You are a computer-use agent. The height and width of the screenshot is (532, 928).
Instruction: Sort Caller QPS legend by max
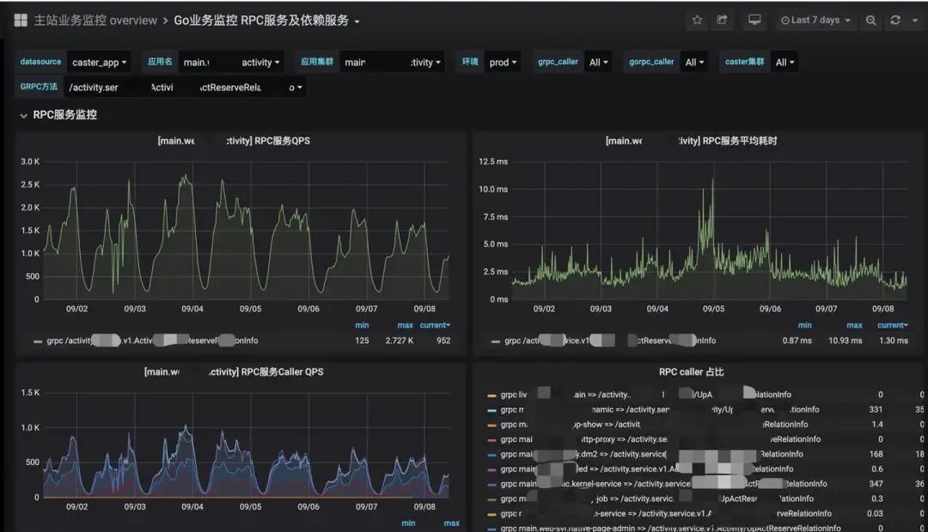pos(452,523)
